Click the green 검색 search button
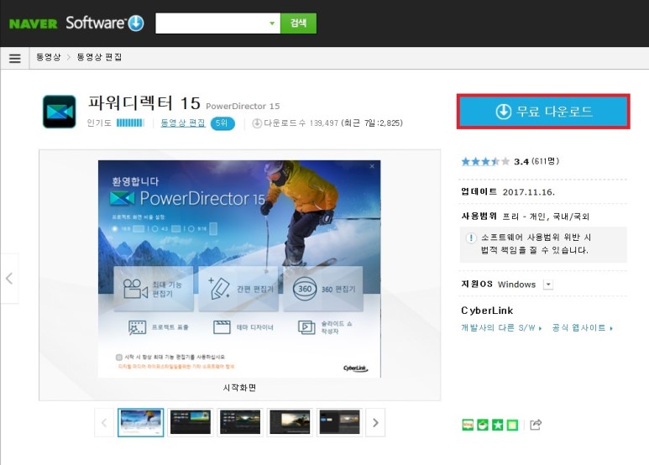Image resolution: width=649 pixels, height=465 pixels. (x=298, y=24)
